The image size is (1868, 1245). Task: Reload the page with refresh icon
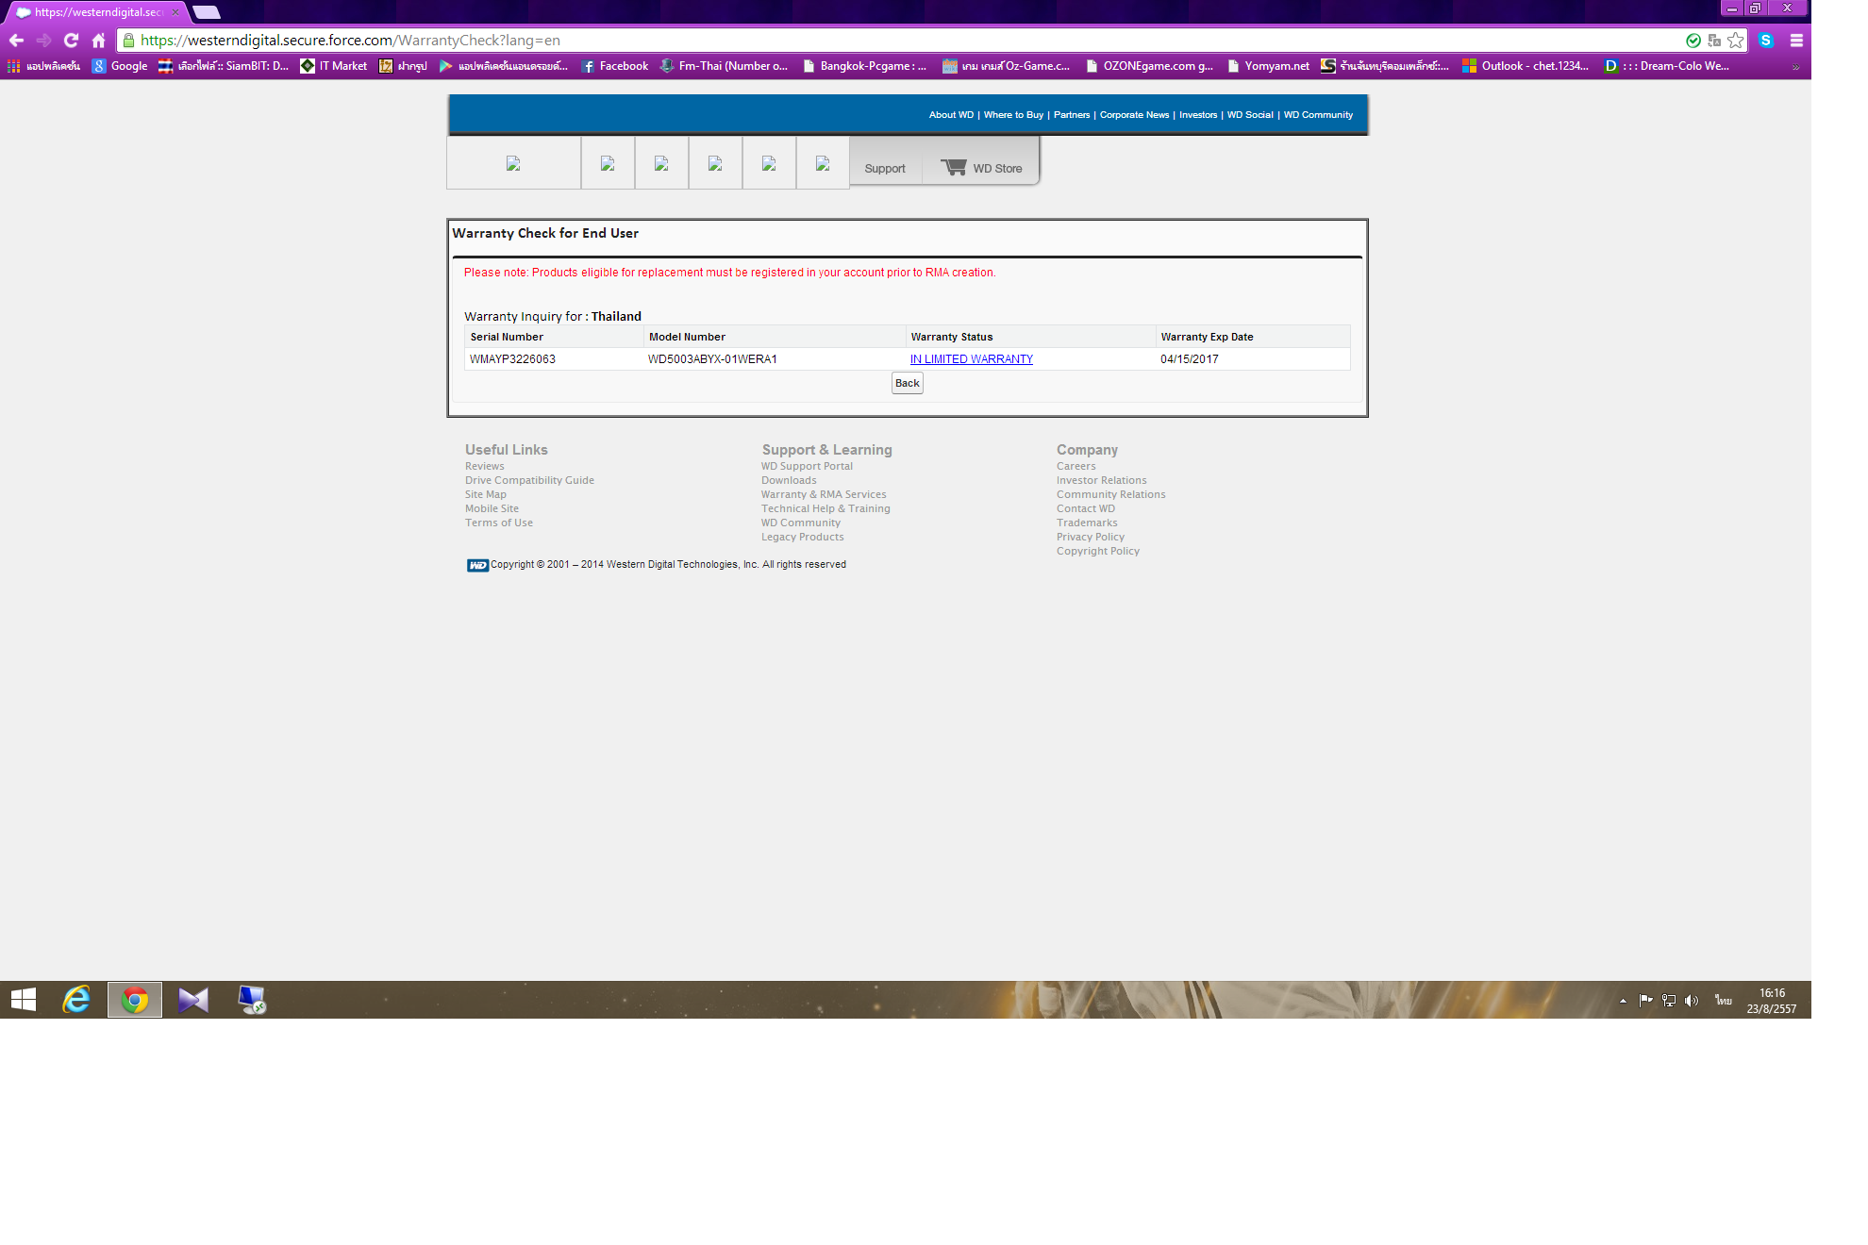(x=71, y=40)
